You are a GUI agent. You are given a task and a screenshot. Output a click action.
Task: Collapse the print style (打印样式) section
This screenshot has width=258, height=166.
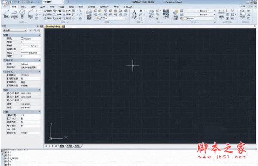point(39,72)
